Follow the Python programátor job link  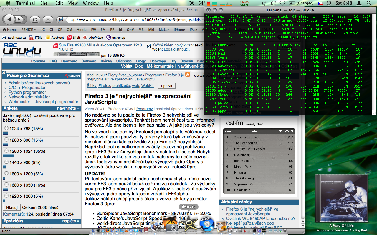[27, 92]
